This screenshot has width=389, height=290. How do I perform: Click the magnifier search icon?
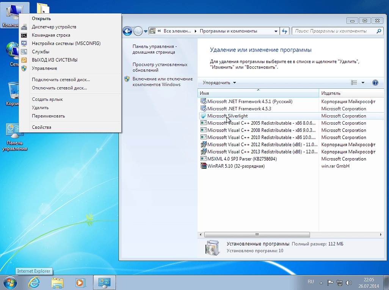pyautogui.click(x=379, y=31)
